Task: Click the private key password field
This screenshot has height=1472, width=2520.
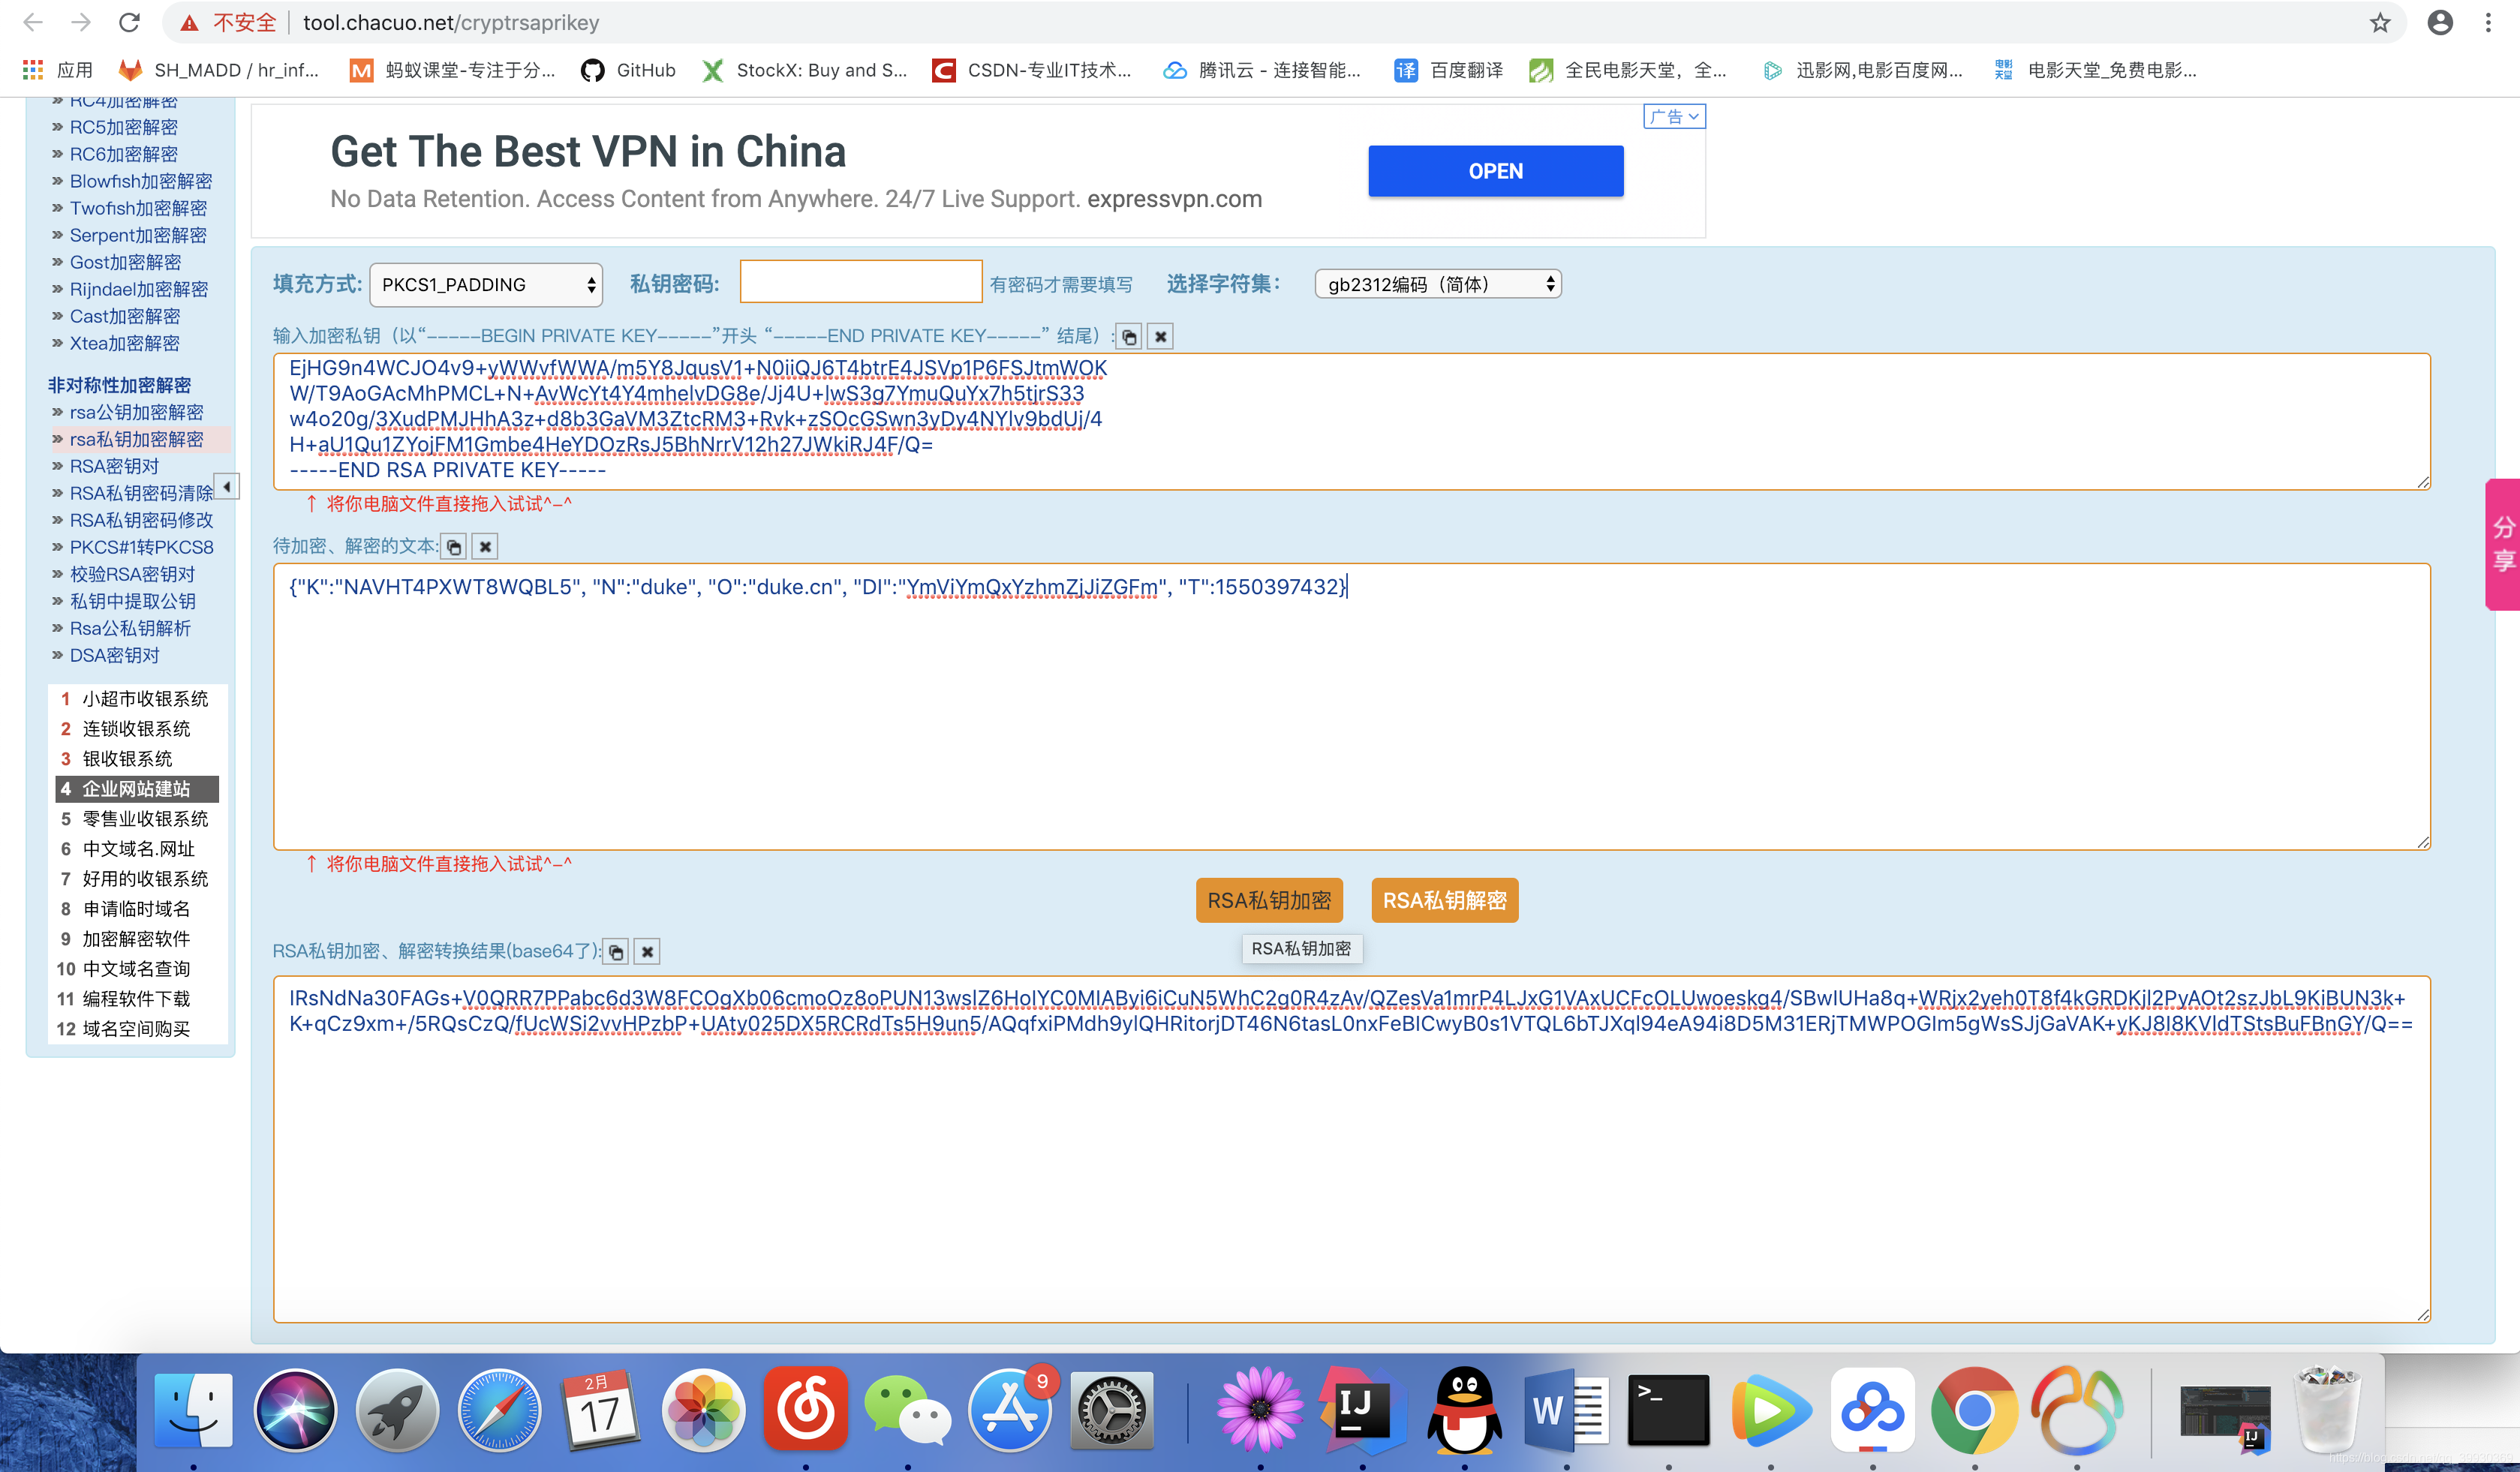Action: pos(861,281)
